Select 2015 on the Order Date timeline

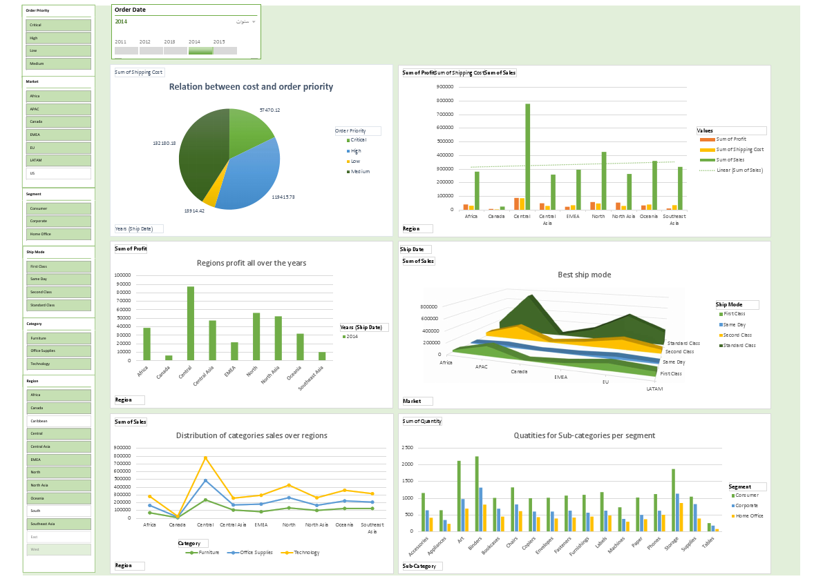(224, 50)
